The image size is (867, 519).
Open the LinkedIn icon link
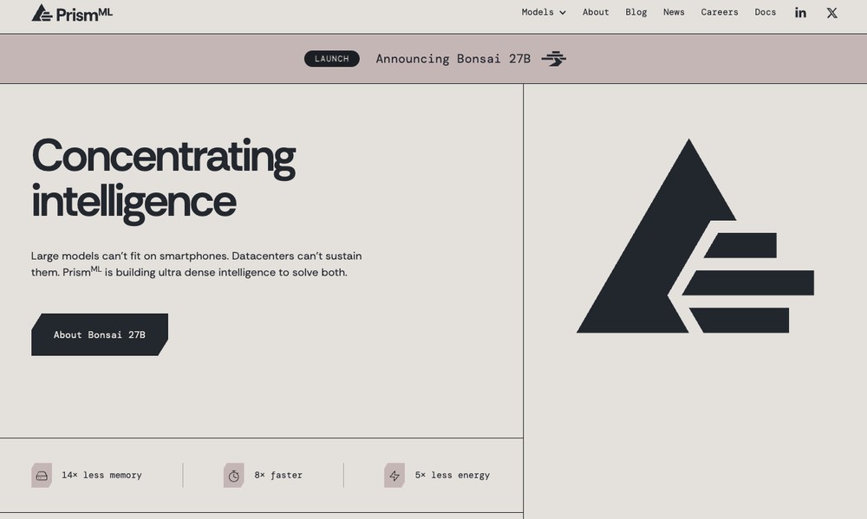800,12
